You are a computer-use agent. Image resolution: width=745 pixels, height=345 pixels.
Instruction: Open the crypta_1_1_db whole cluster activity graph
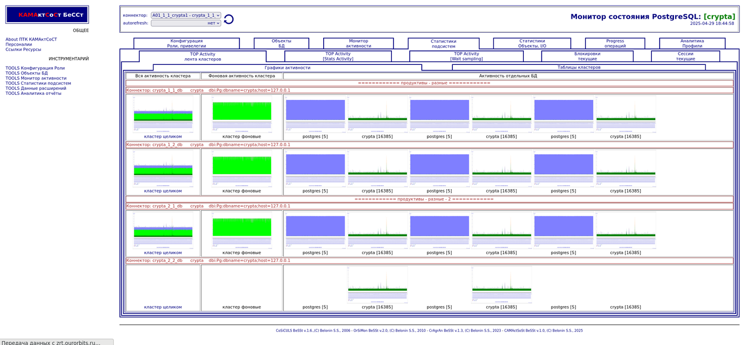click(x=163, y=114)
